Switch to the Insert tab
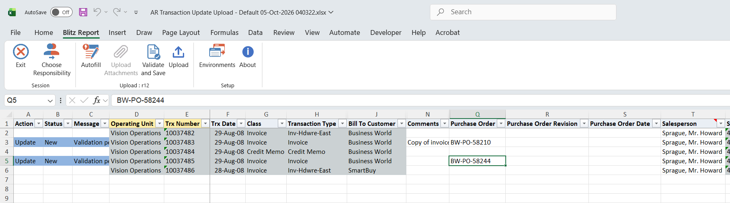This screenshot has height=203, width=730. point(117,32)
